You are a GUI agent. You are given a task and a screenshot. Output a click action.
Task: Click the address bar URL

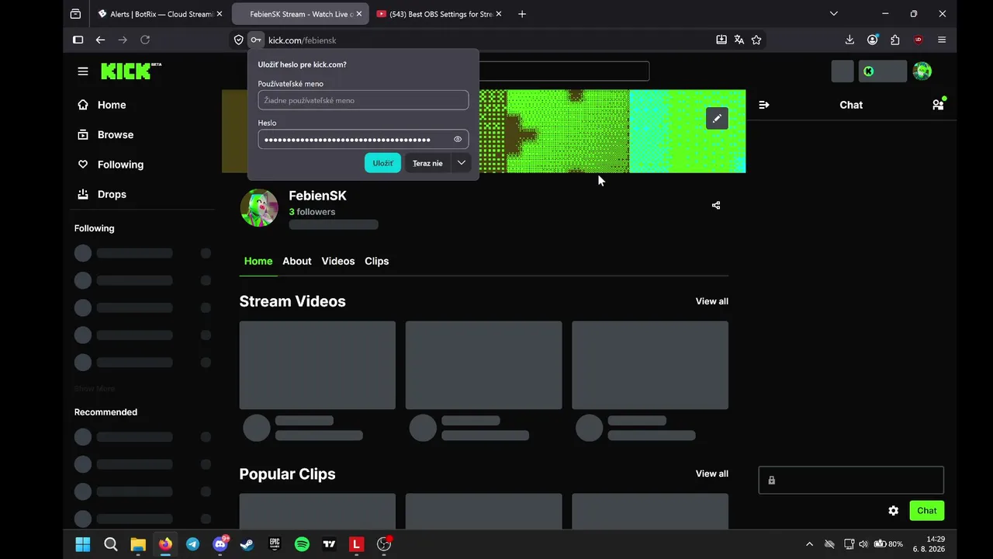(303, 40)
